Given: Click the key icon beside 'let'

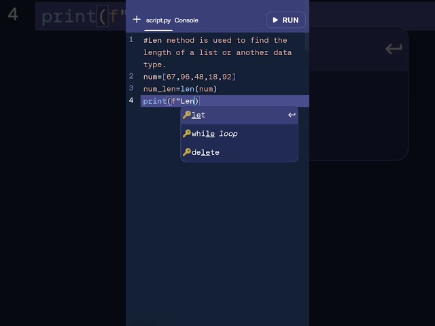Looking at the screenshot, I should click(x=187, y=115).
